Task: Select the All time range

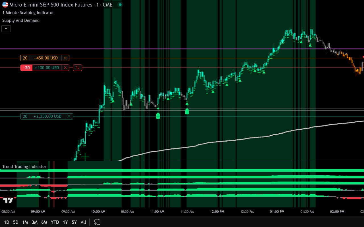Action: pos(83,222)
